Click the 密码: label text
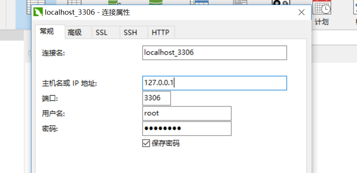 pos(50,129)
